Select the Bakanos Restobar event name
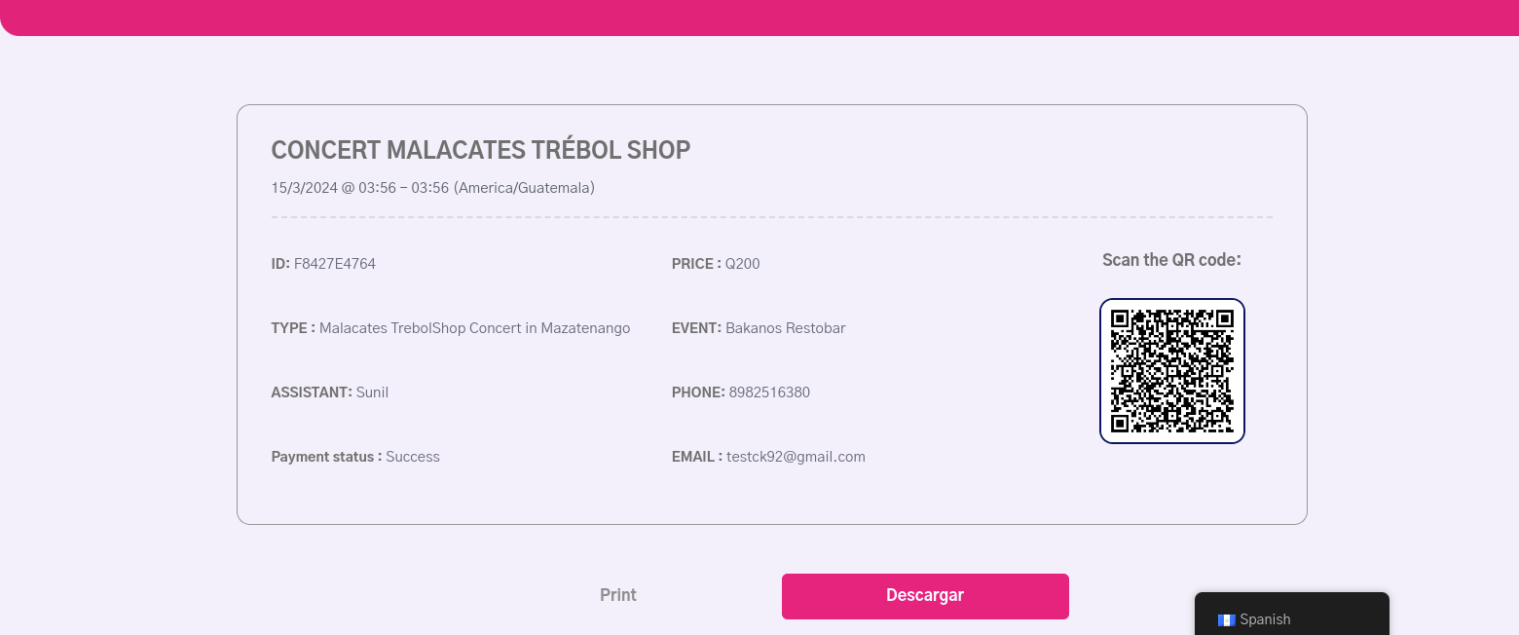This screenshot has width=1519, height=635. [x=785, y=328]
